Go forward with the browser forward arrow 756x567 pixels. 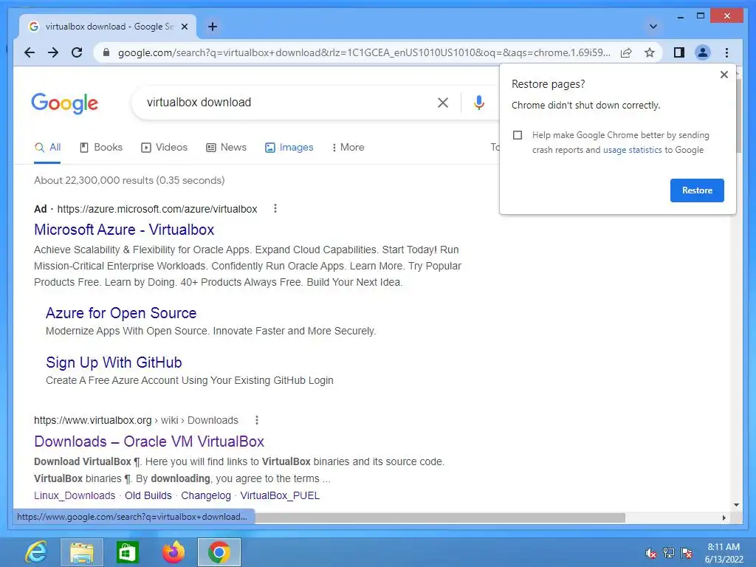(x=53, y=52)
